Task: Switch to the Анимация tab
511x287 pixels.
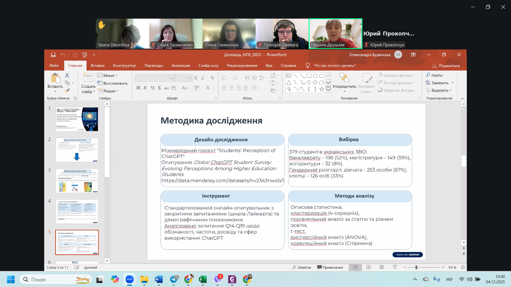Action: coord(181,65)
